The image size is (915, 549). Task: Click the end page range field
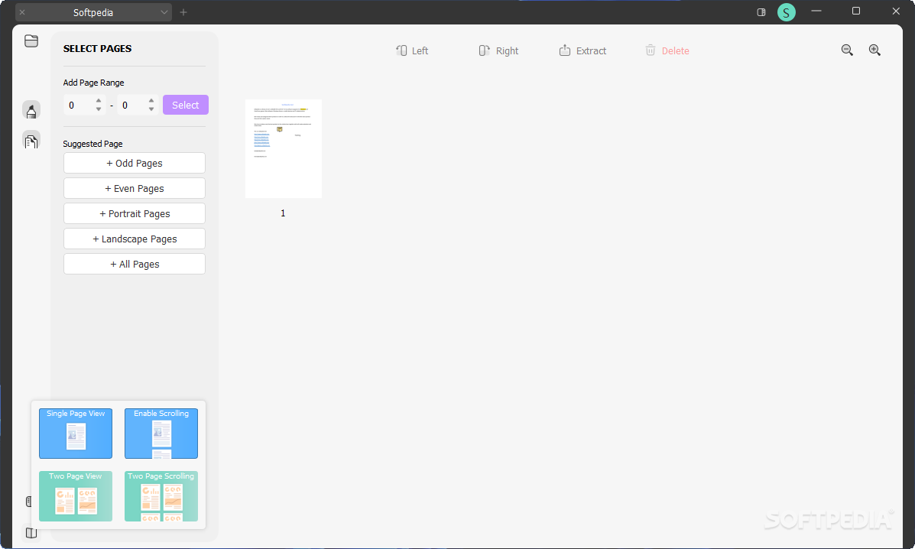[x=132, y=105]
